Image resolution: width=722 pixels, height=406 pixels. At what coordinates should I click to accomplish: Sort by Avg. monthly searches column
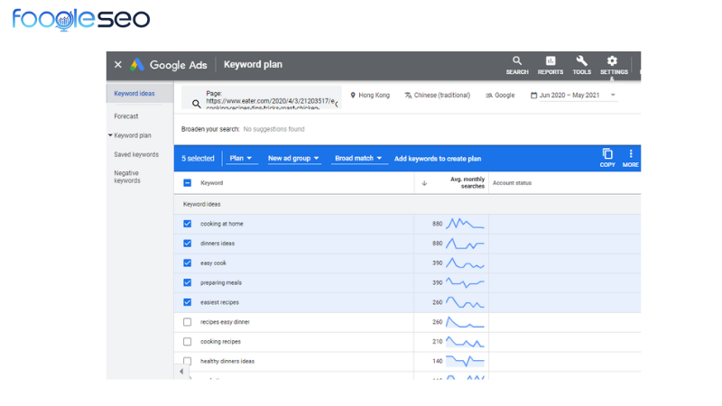[467, 183]
